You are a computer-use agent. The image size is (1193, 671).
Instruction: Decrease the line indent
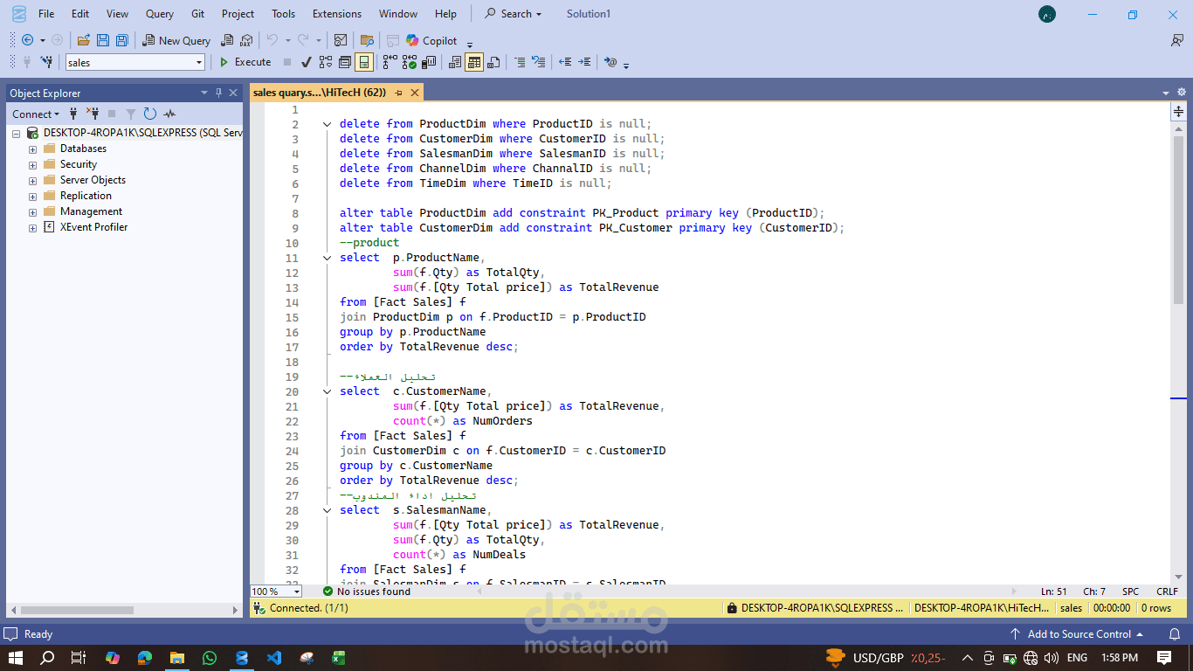point(565,62)
